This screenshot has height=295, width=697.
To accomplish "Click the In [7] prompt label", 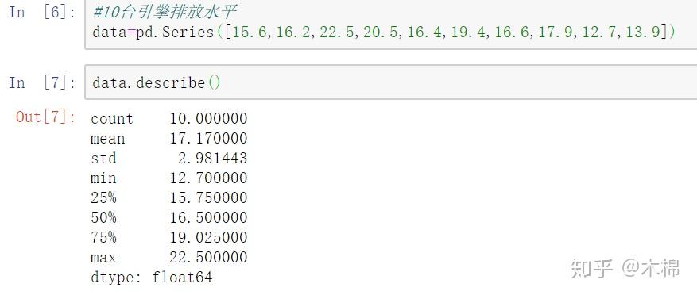I will pyautogui.click(x=42, y=82).
